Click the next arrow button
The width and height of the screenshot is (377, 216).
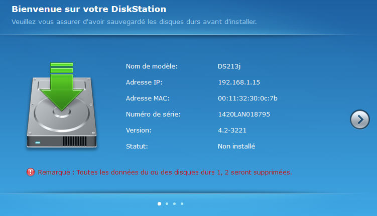[x=360, y=119]
